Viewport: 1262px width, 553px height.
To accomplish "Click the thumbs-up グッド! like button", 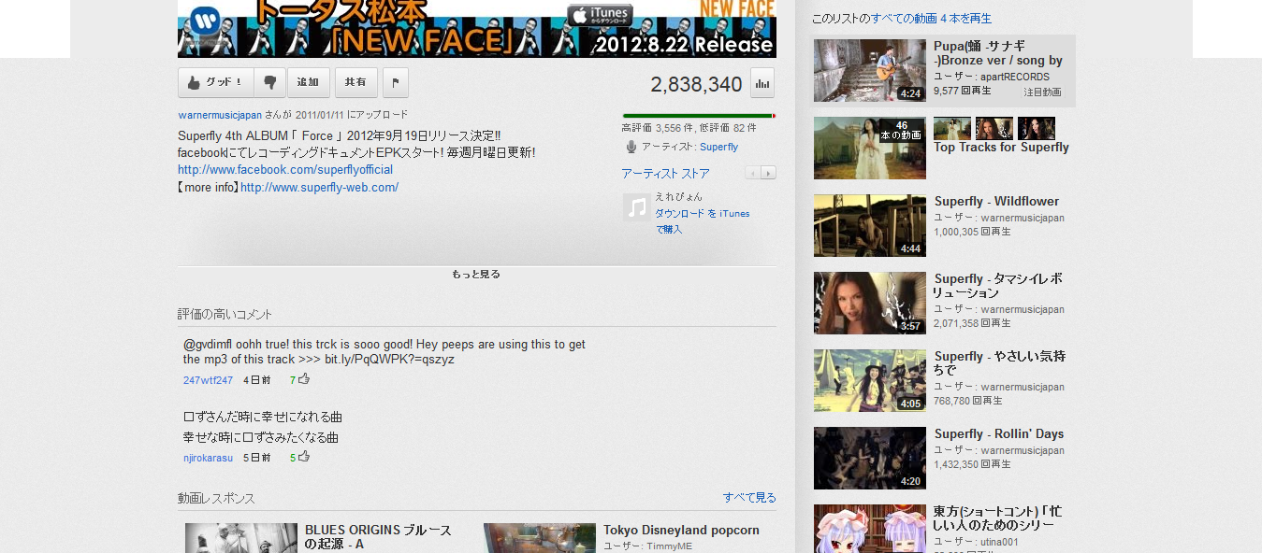I will click(216, 82).
